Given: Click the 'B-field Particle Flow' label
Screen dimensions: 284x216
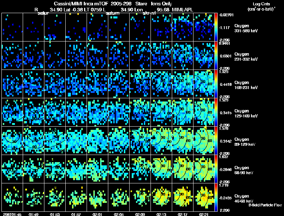Looking at the screenshot, I should pos(265,205).
